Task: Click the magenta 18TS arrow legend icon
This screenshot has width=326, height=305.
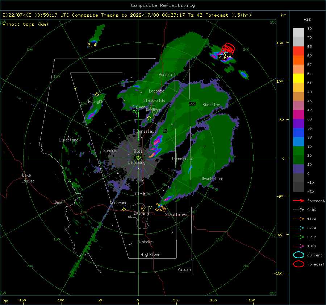Action: (x=298, y=246)
